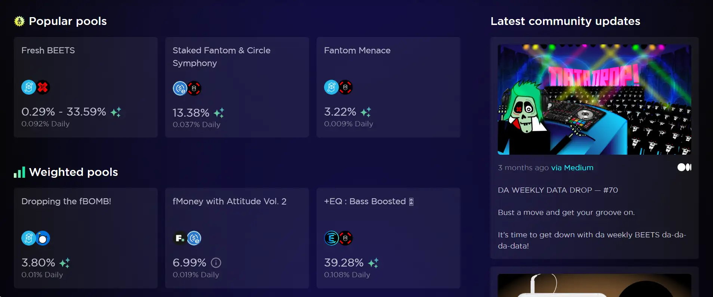Click the F. token icon in fMoney pool
The height and width of the screenshot is (297, 713).
(180, 238)
